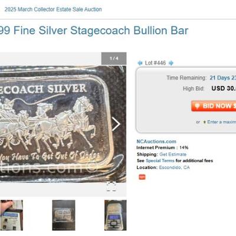Open the Escondido, CA location link

pos(174,168)
